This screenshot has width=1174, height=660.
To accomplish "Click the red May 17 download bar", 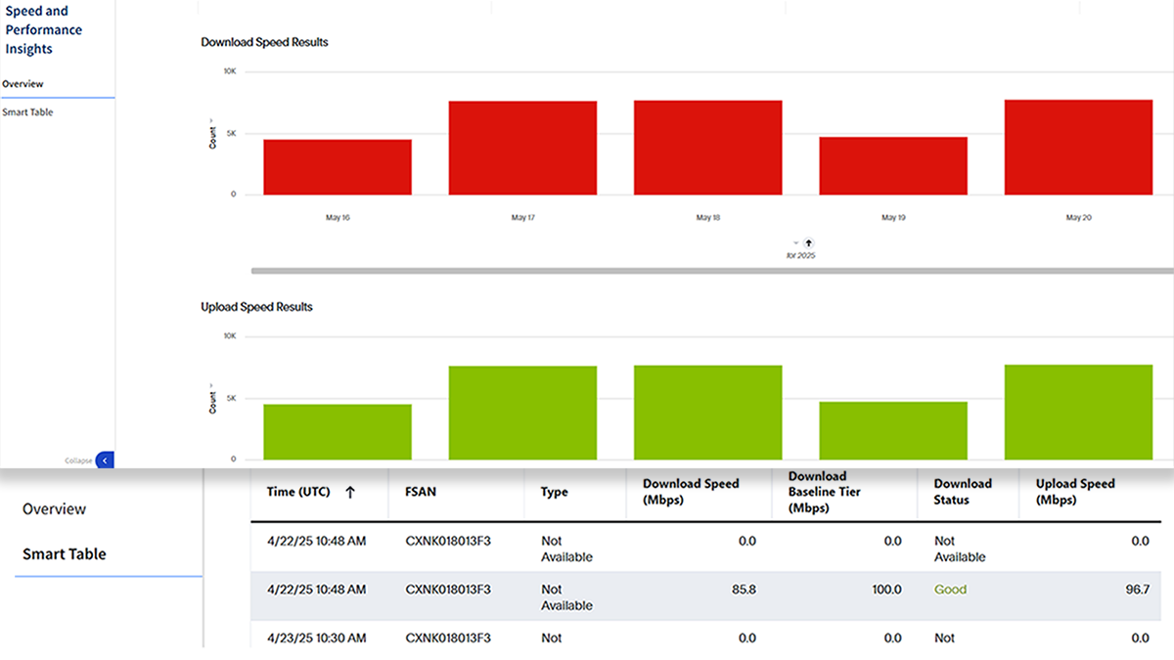I will [522, 148].
